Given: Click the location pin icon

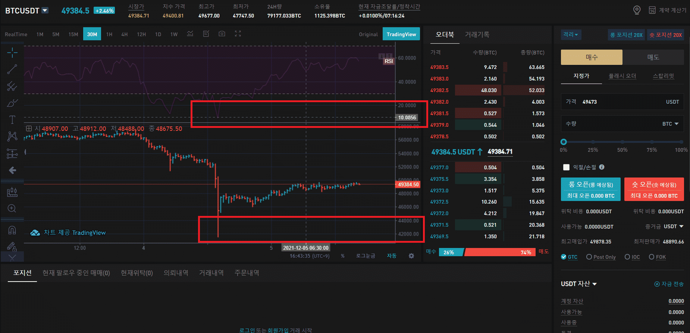Looking at the screenshot, I should 637,10.
